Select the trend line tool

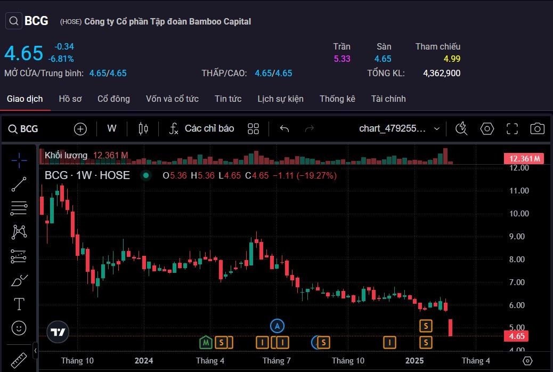[x=19, y=184]
